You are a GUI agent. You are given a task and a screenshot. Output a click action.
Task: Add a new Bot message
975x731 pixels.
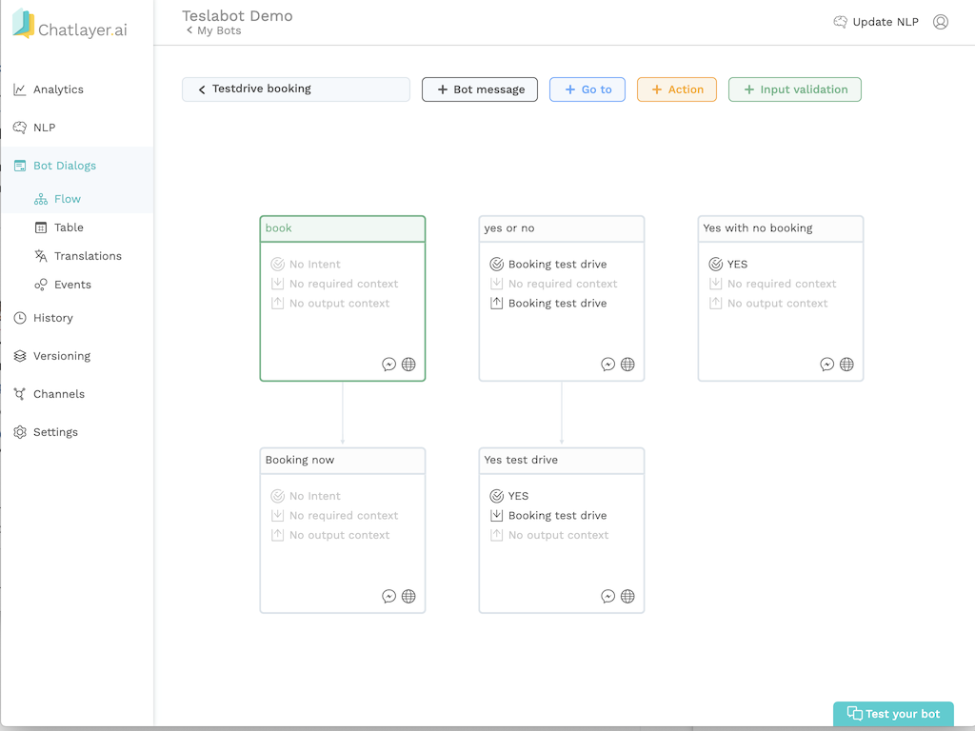[x=479, y=89]
